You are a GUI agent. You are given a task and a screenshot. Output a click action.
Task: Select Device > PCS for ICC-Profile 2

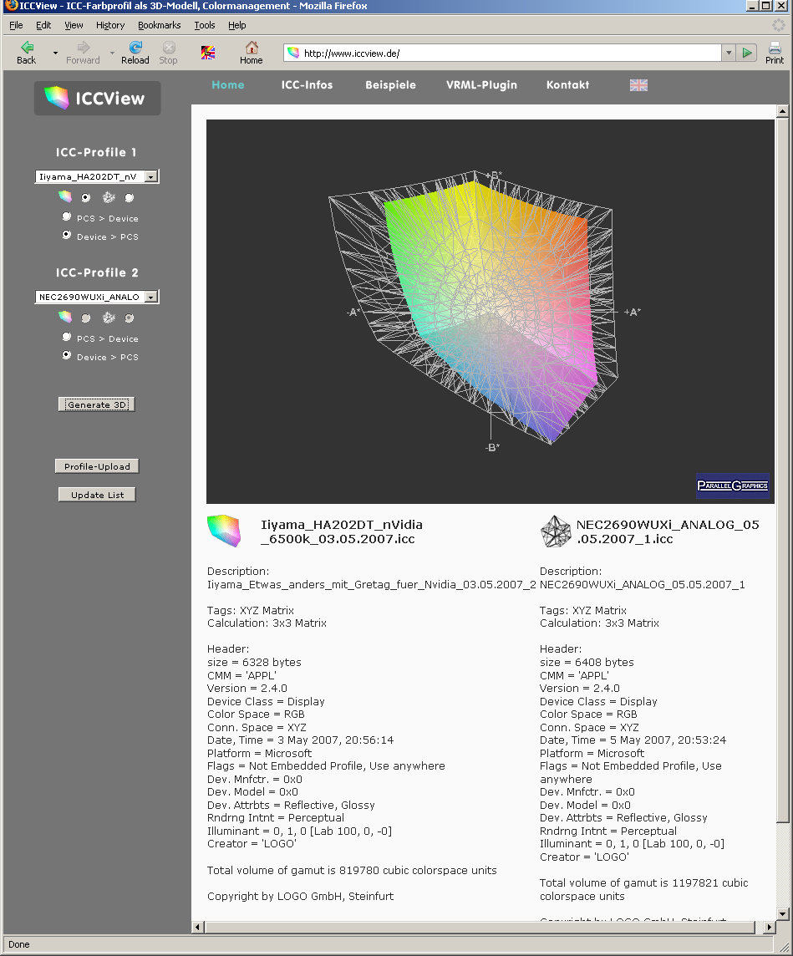click(x=67, y=356)
